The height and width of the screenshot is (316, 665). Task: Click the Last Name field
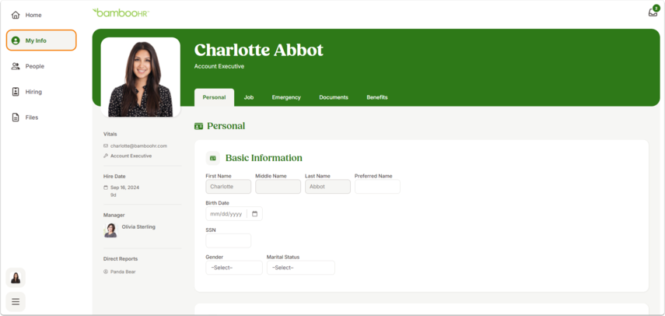(x=327, y=187)
